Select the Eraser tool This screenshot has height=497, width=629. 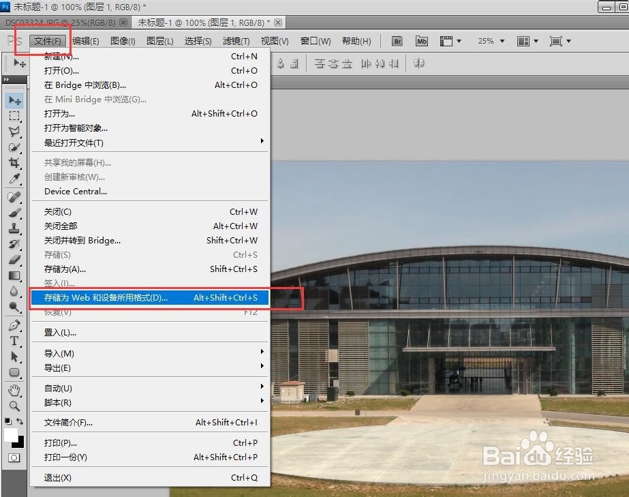point(14,260)
